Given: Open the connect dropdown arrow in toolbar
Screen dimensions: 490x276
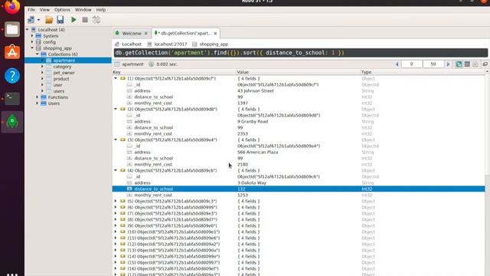Looking at the screenshot, I should click(38, 20).
